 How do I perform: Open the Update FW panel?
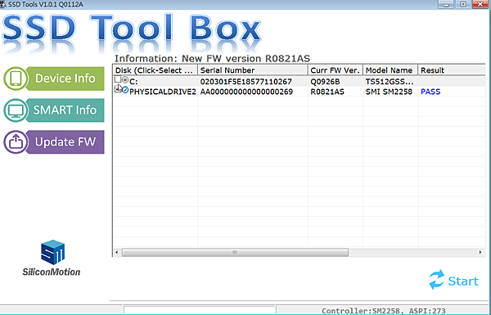(54, 142)
